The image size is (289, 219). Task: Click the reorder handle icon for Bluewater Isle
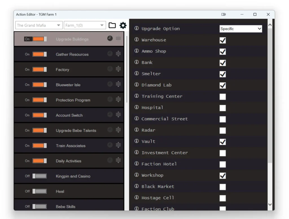click(x=118, y=84)
